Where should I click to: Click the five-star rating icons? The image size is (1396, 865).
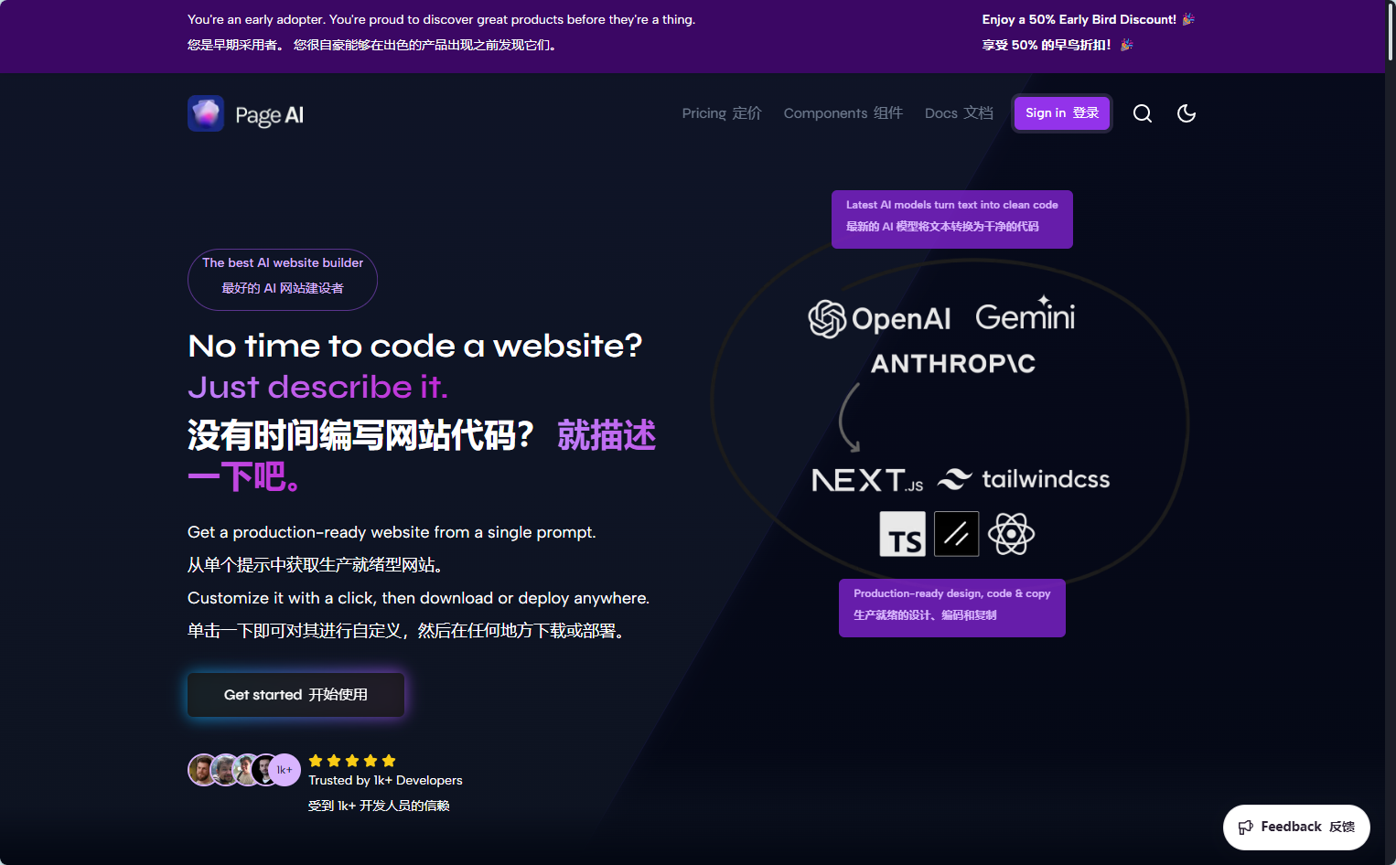click(x=352, y=761)
